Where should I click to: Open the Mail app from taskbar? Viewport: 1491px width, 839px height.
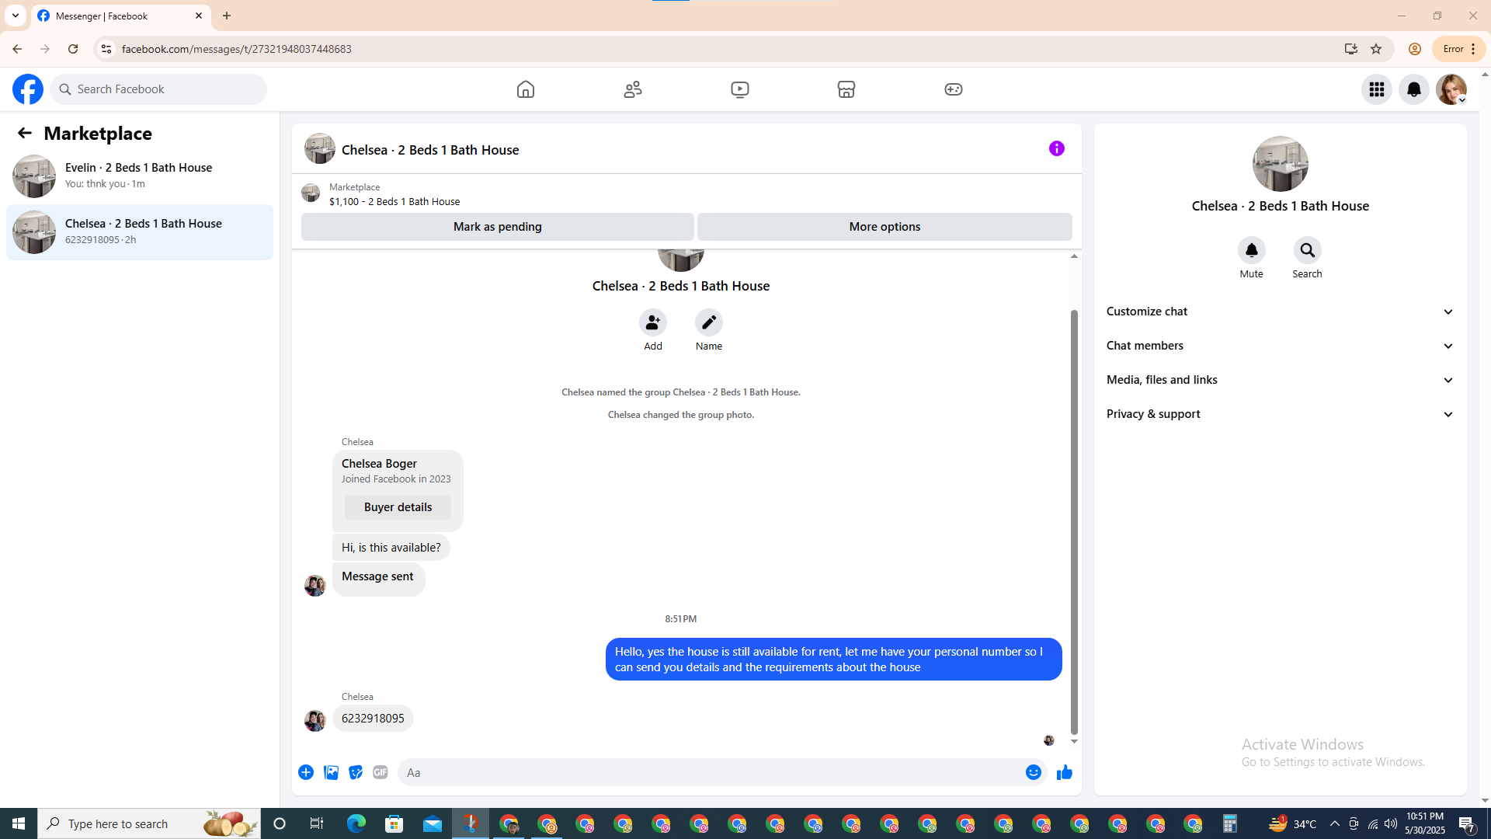(433, 823)
